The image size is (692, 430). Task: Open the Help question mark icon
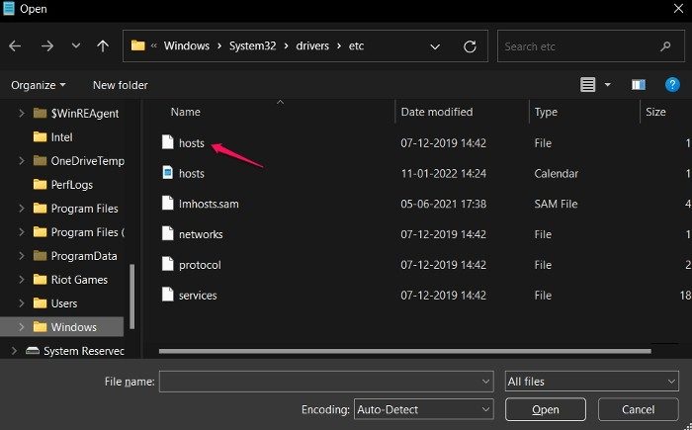[672, 85]
